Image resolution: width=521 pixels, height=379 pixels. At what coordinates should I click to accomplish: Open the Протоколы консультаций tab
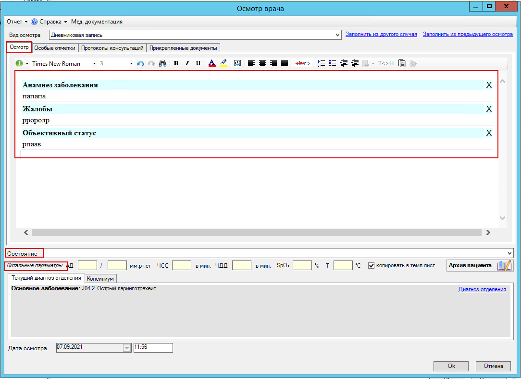(x=112, y=48)
